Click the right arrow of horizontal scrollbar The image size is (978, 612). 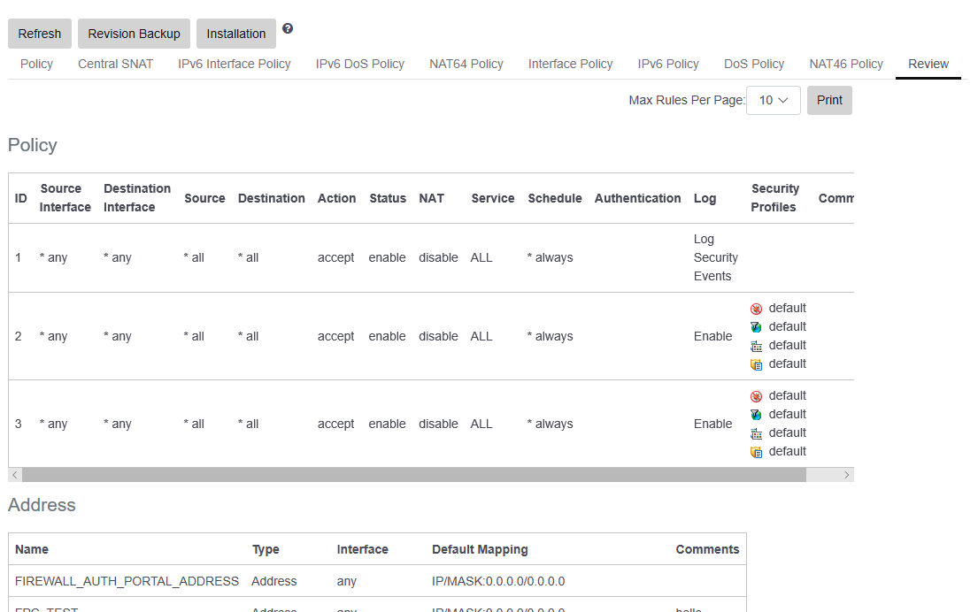(x=847, y=475)
